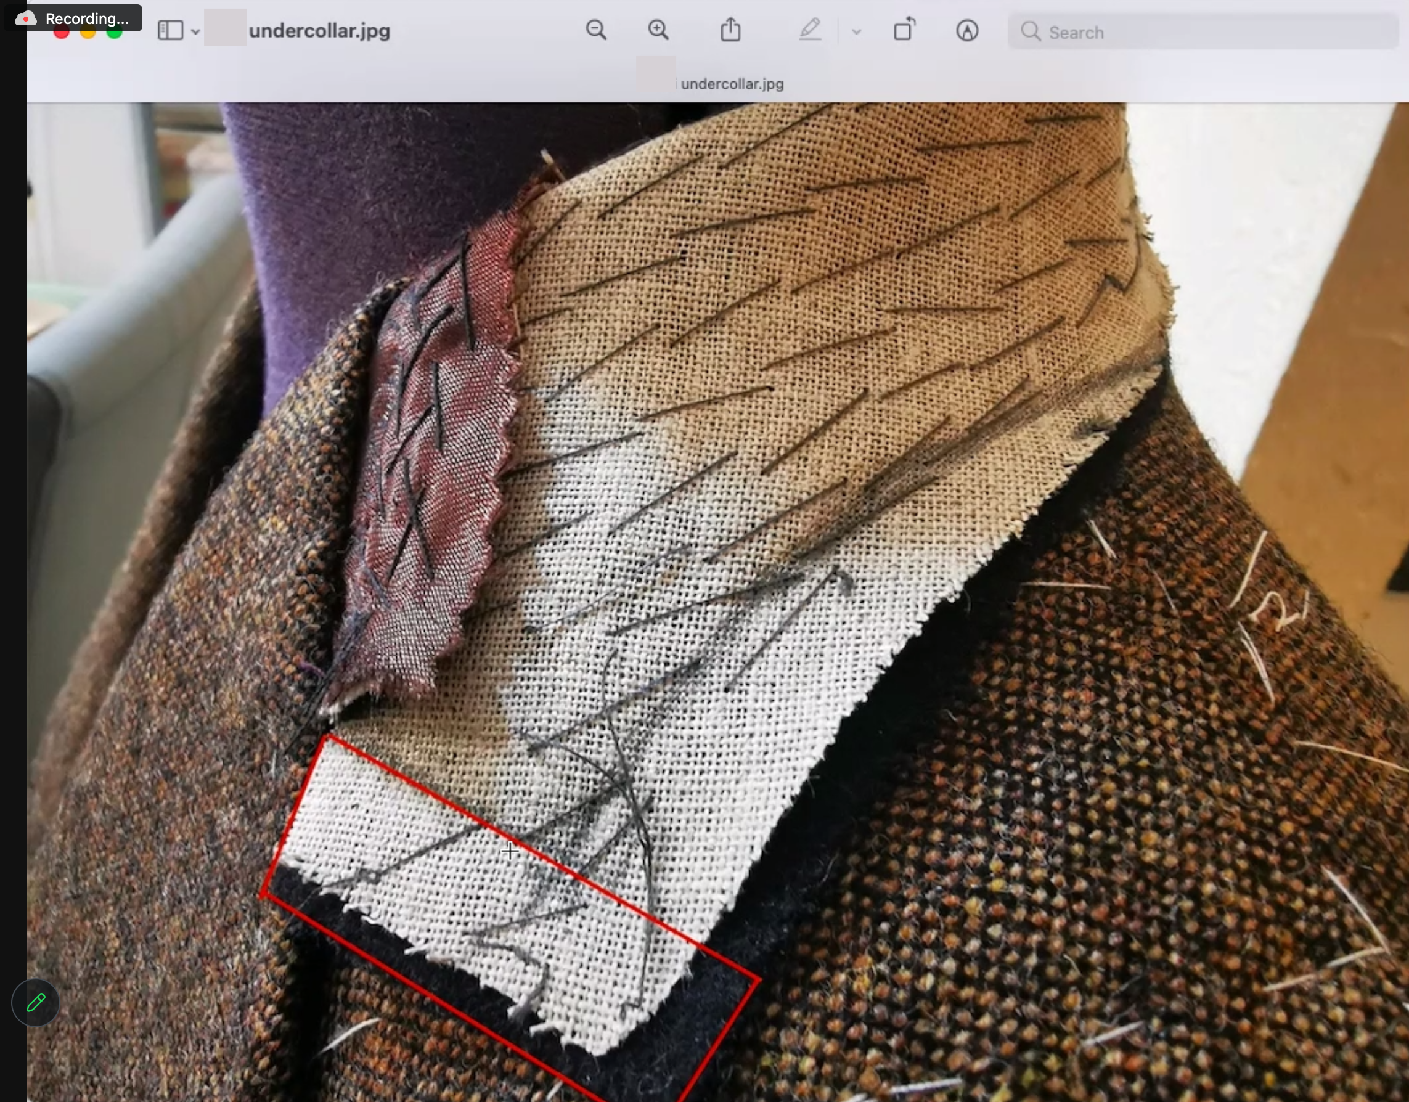Open the Share sheet

[730, 30]
